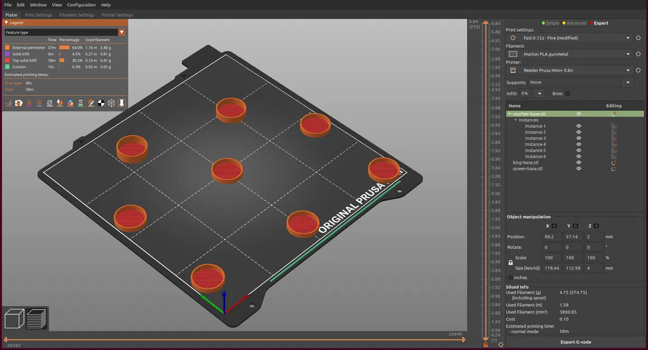Screen dimensions: 648x350
Task: Click the Scale Z input field
Action: (594, 258)
